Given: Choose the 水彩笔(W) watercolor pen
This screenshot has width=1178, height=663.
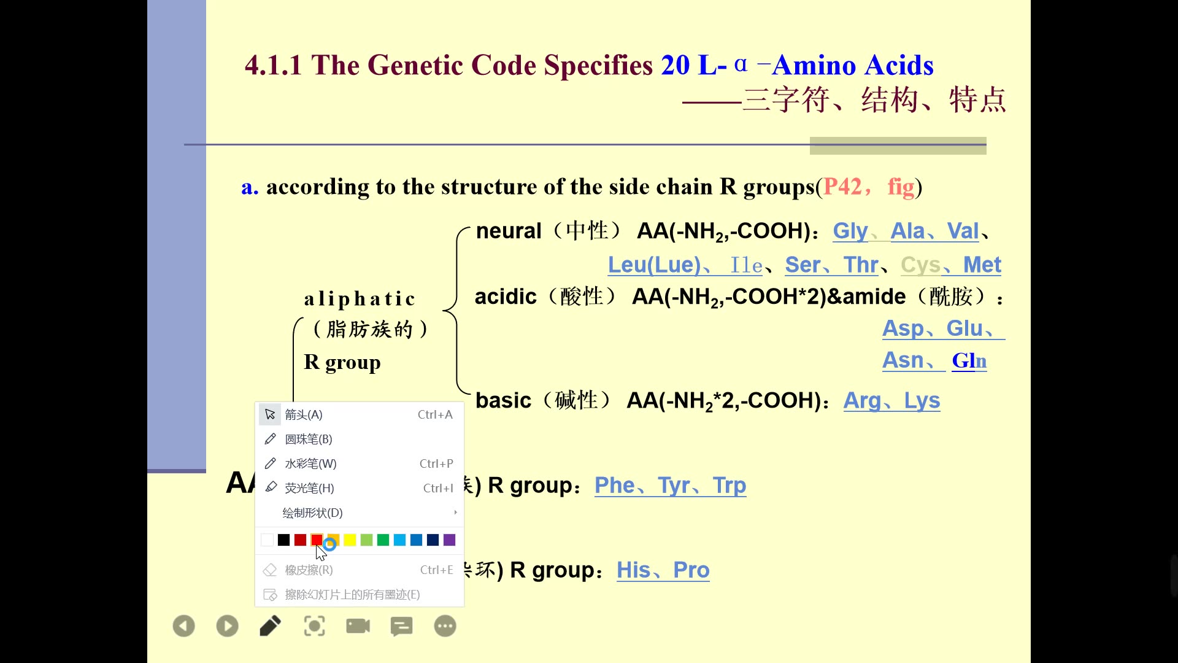Looking at the screenshot, I should (x=359, y=463).
